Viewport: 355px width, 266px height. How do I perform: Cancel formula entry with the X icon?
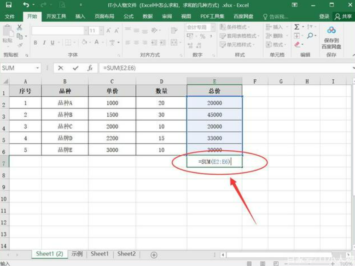click(60, 68)
